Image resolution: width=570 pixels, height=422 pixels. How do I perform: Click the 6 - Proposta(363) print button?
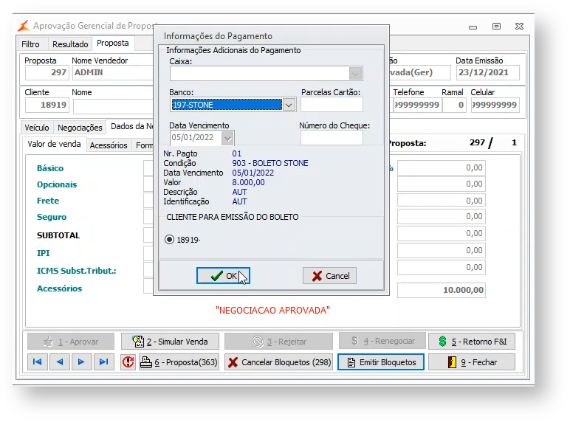pyautogui.click(x=179, y=362)
